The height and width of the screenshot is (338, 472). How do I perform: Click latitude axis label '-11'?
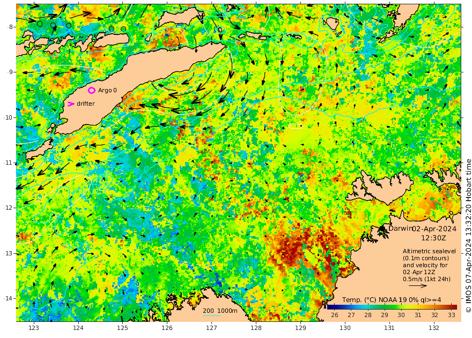pos(8,163)
